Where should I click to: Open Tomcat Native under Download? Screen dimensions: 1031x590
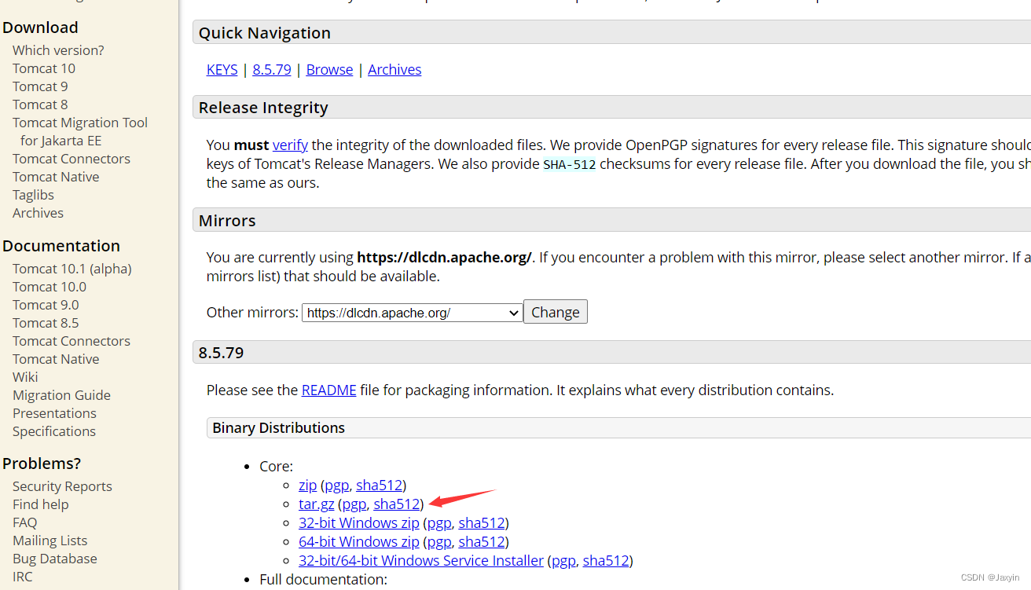click(x=56, y=177)
